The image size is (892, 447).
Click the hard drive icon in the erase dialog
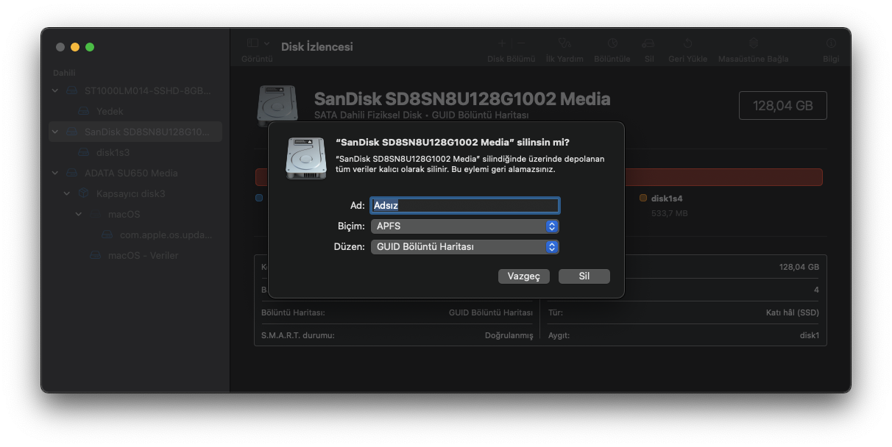click(306, 158)
